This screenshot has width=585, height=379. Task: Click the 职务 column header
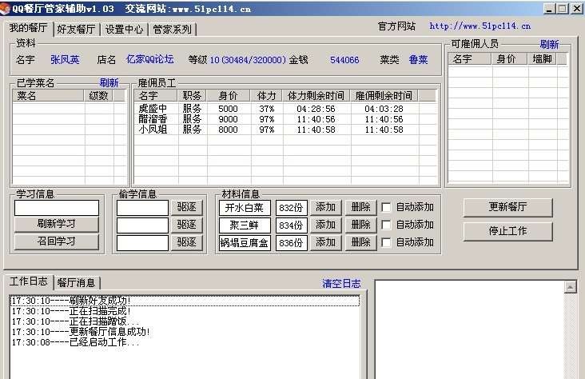pos(193,96)
